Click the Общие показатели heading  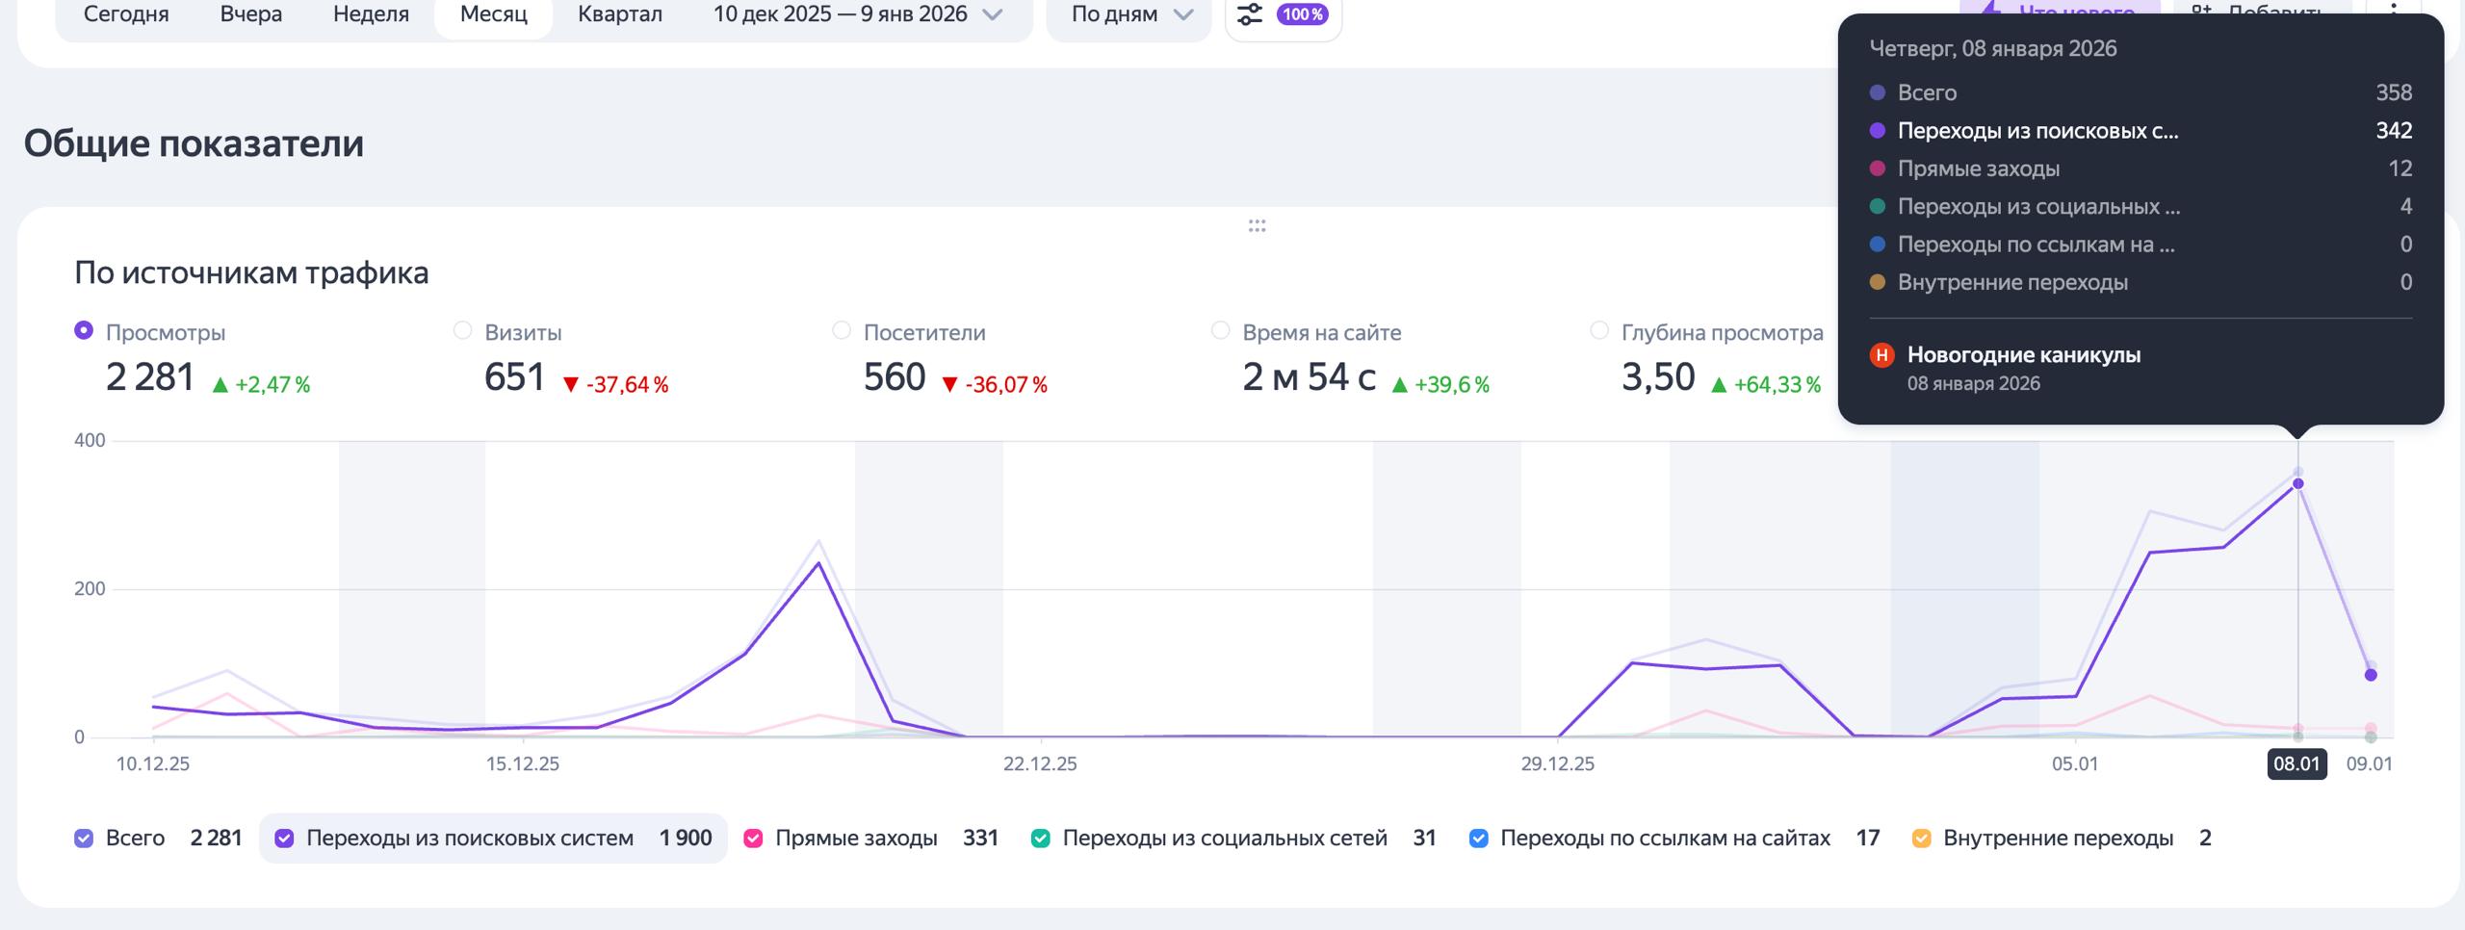tap(194, 143)
